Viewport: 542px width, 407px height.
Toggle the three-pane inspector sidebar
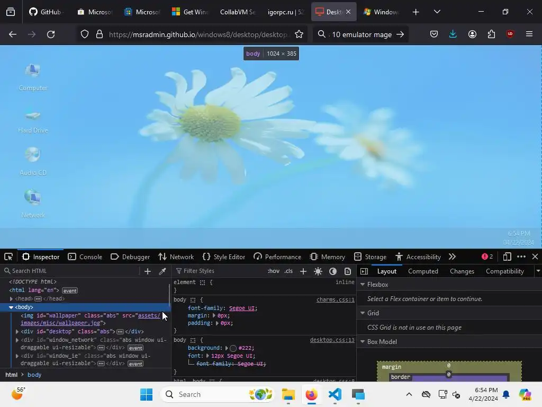pyautogui.click(x=364, y=271)
